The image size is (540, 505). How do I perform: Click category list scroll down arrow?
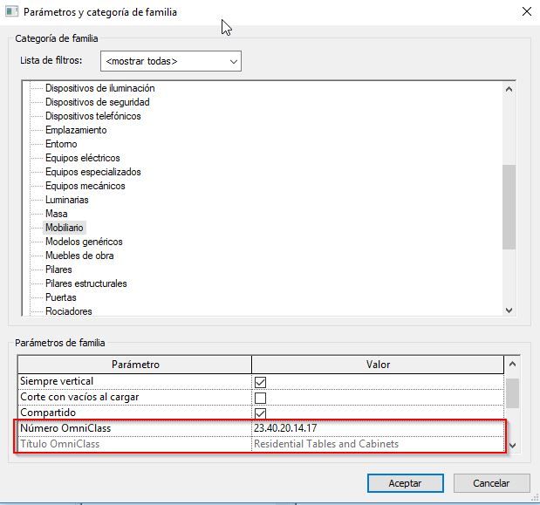tap(509, 311)
